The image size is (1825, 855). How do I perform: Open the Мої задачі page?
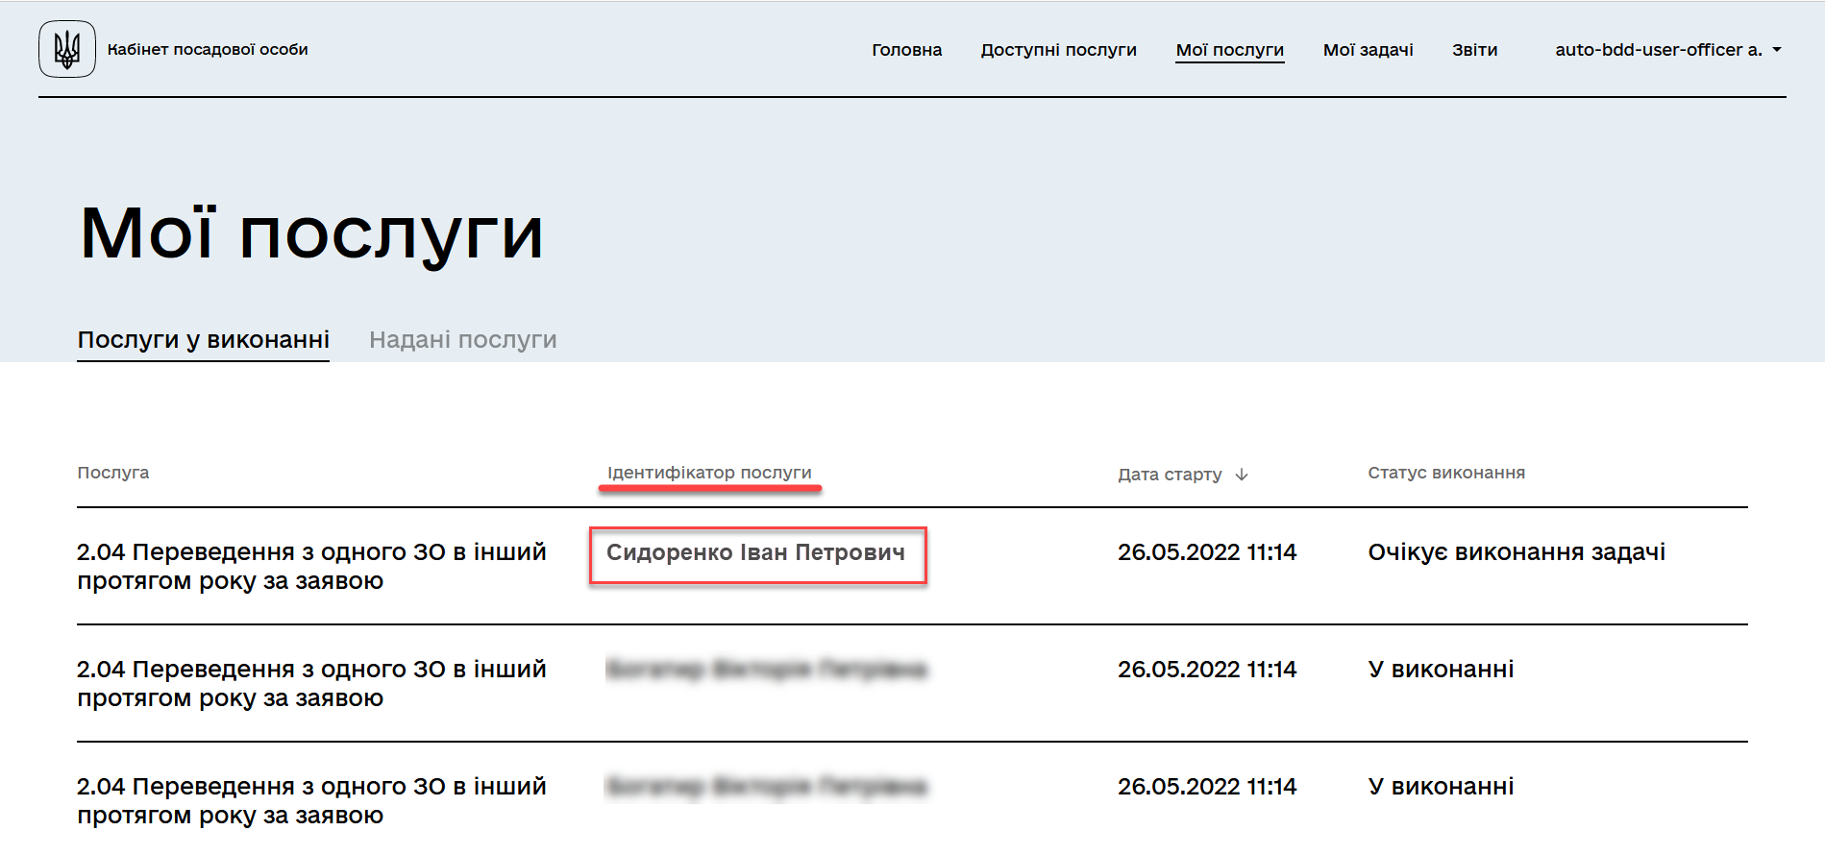click(1368, 50)
